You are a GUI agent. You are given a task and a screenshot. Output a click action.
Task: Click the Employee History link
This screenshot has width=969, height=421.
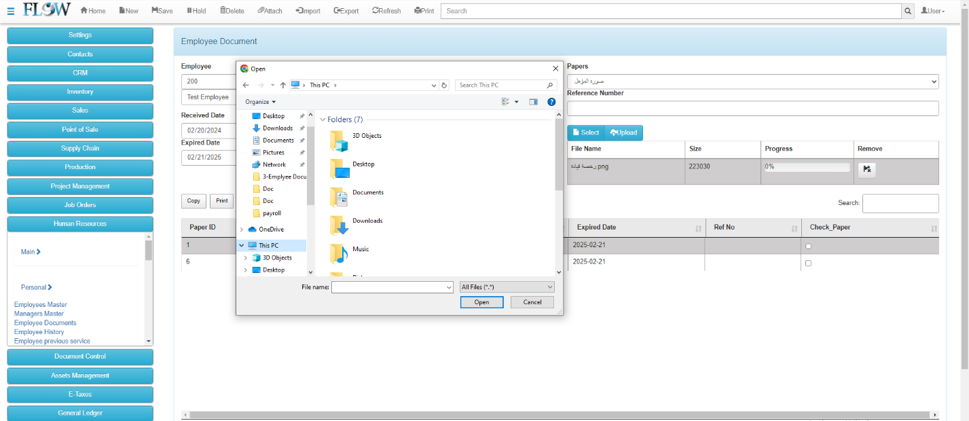click(39, 332)
